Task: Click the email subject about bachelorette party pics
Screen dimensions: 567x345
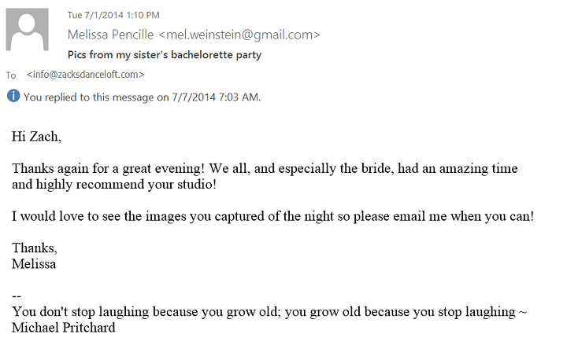Action: [164, 55]
